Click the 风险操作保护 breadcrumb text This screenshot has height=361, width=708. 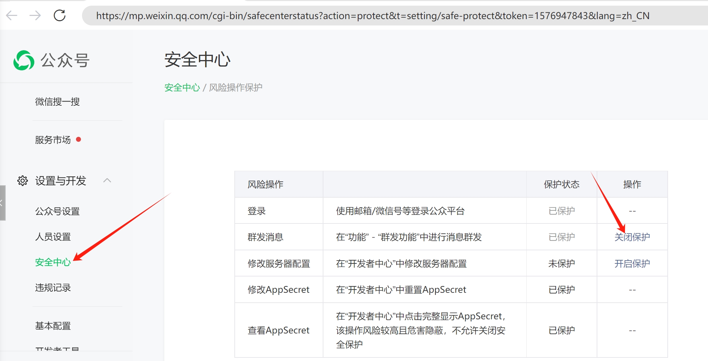[x=235, y=88]
